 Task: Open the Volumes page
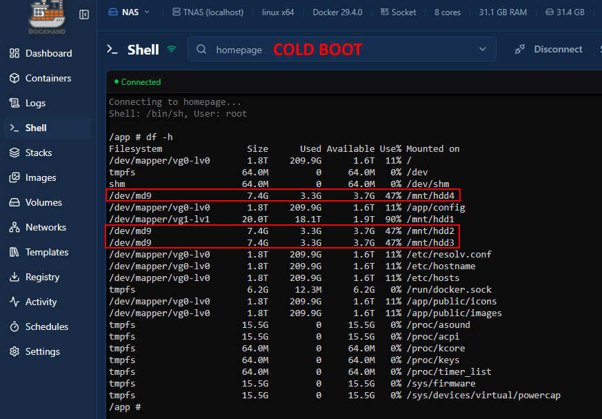pos(47,202)
